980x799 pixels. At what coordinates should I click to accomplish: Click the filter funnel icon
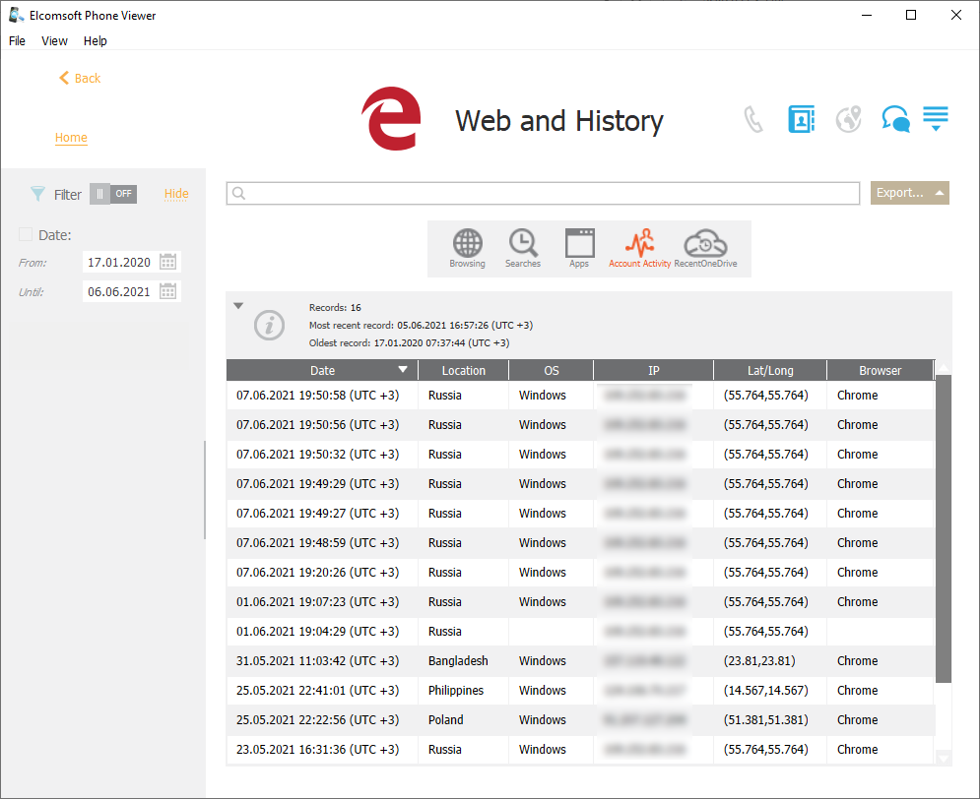tap(37, 194)
